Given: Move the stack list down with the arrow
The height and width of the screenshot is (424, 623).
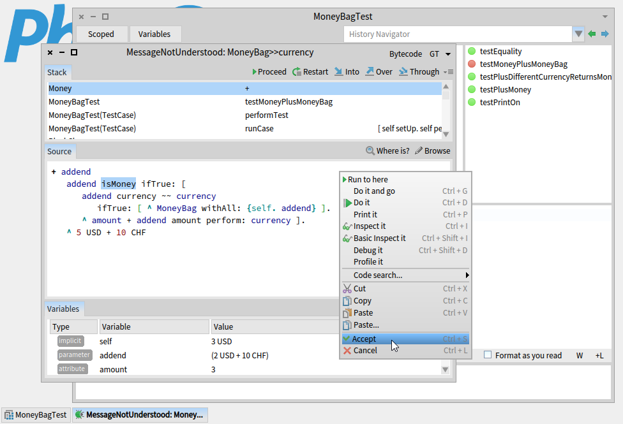Looking at the screenshot, I should [x=446, y=134].
